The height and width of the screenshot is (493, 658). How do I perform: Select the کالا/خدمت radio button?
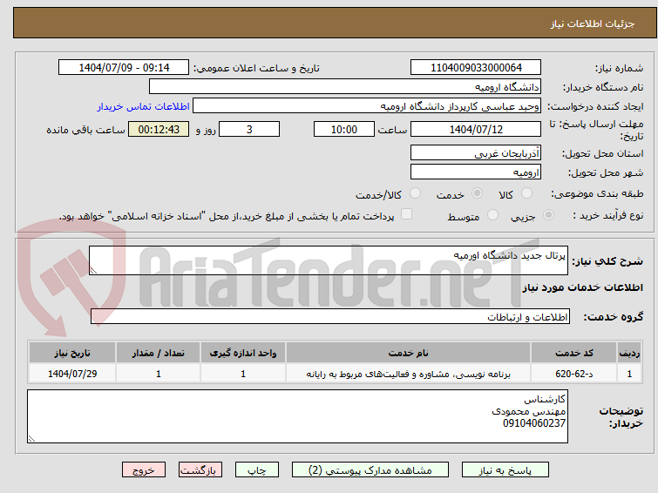[415, 193]
